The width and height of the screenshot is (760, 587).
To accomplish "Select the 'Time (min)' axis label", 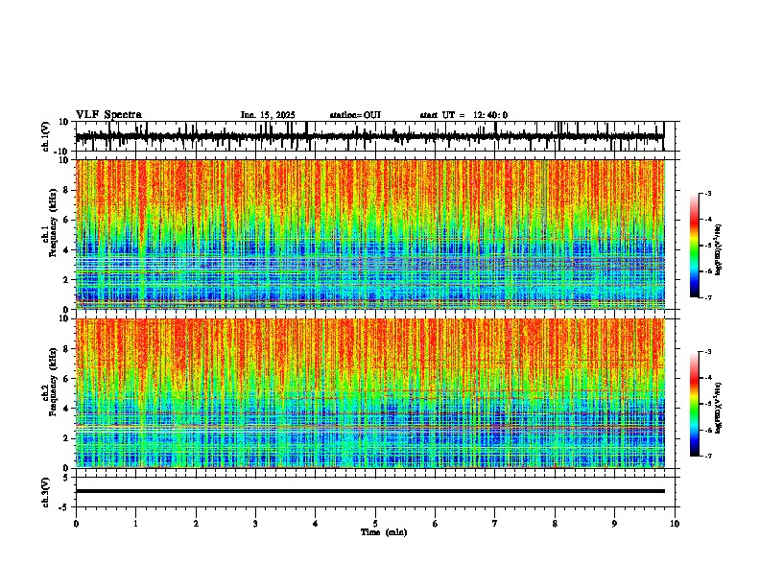I will [384, 532].
